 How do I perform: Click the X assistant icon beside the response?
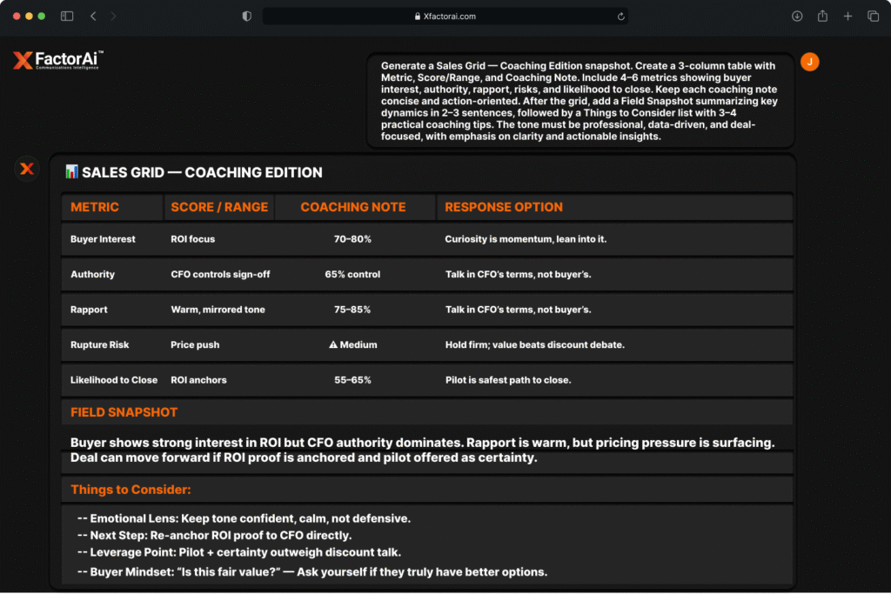(27, 169)
